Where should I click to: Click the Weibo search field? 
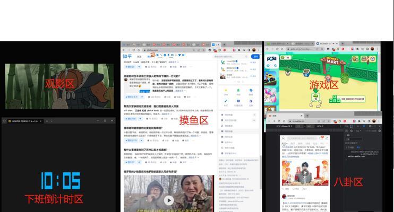point(302,138)
